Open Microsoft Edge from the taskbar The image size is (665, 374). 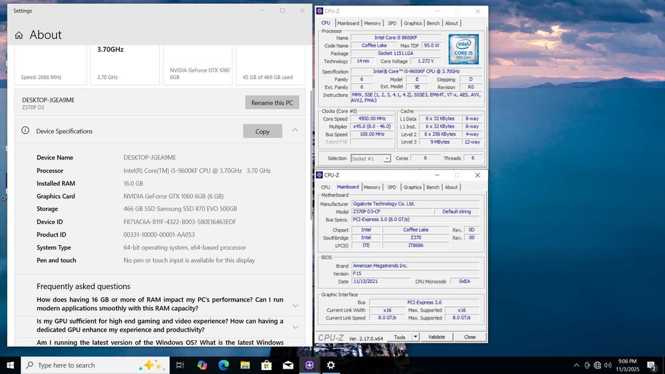(223, 365)
